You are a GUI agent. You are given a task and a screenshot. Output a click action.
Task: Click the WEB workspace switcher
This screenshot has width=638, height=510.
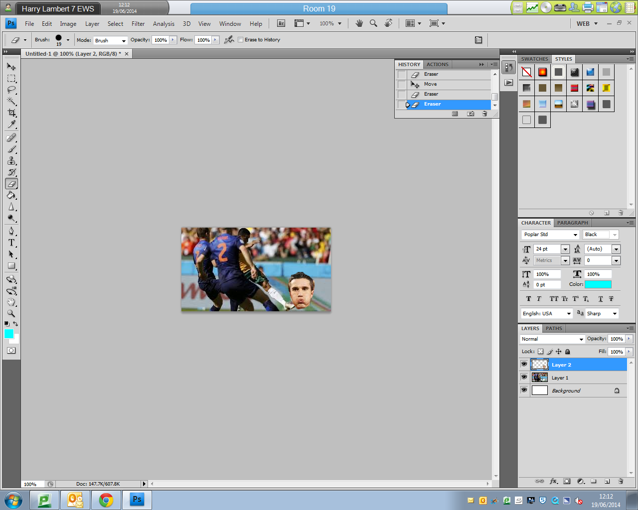click(x=587, y=23)
